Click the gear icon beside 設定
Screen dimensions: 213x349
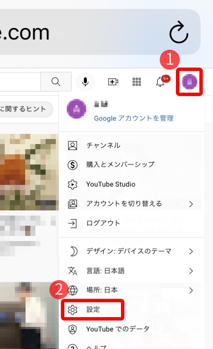tap(72, 309)
